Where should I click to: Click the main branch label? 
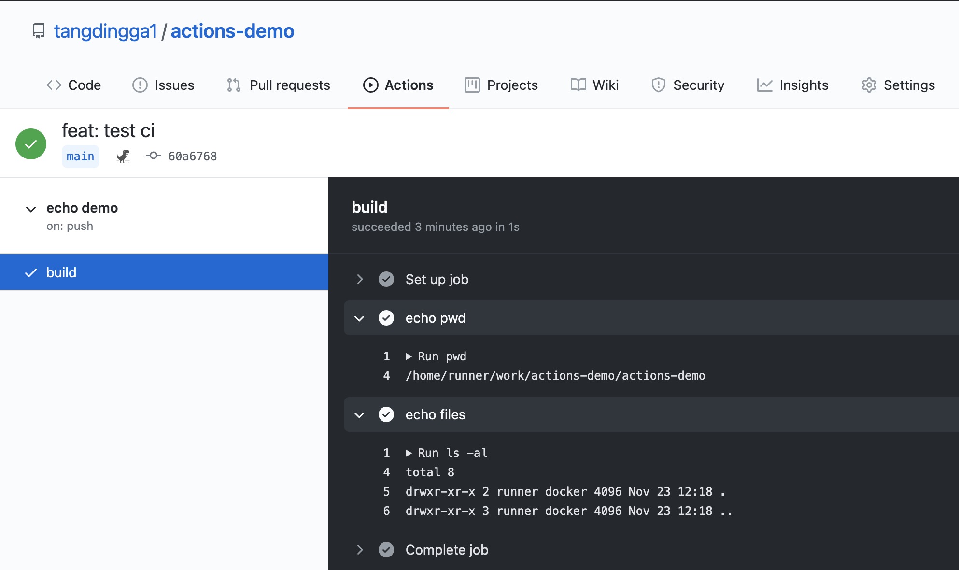[79, 156]
